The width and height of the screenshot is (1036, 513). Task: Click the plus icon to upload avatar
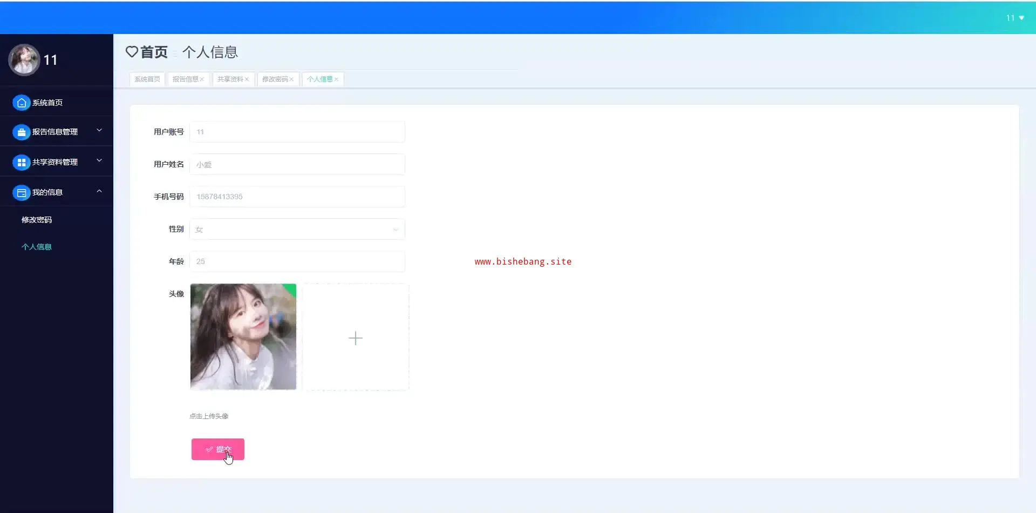click(356, 338)
